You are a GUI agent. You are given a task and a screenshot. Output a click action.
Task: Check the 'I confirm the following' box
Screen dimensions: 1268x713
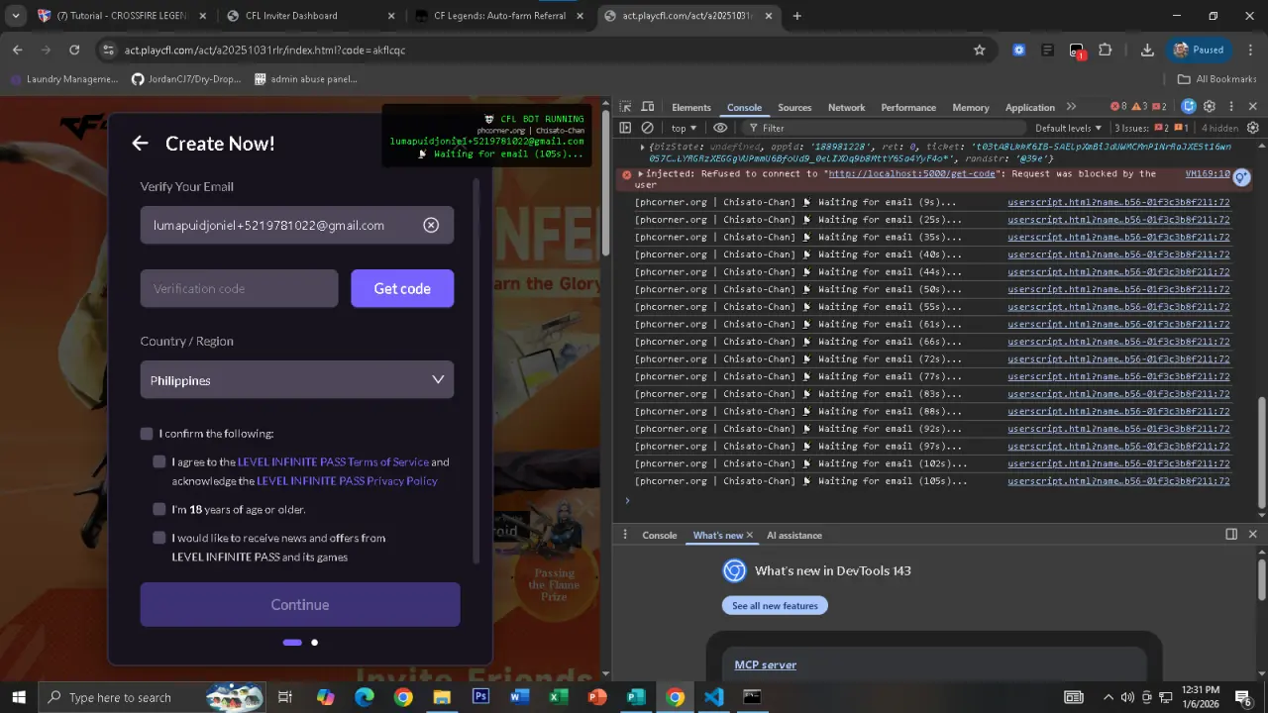(x=147, y=434)
